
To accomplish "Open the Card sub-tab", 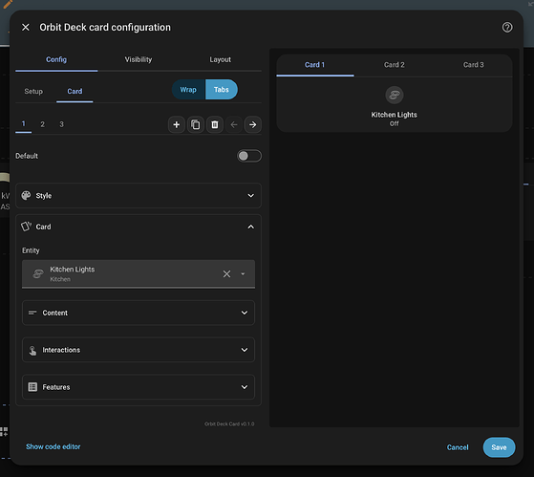I will [x=75, y=92].
